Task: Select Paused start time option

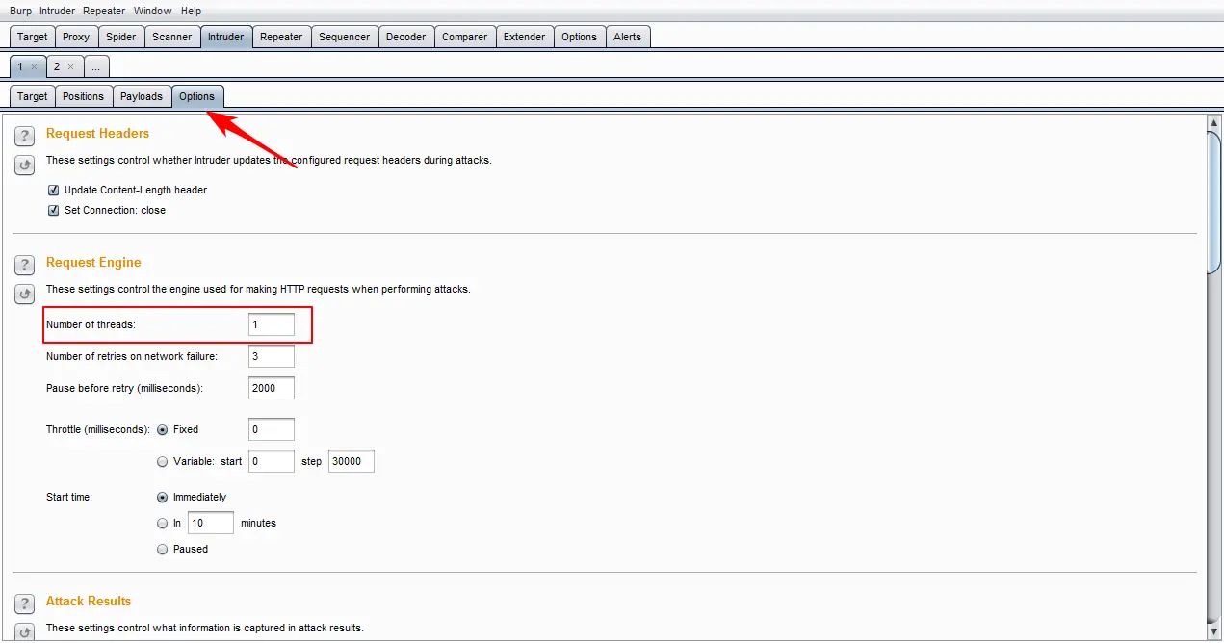Action: click(162, 549)
